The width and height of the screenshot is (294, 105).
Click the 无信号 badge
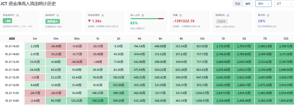click(x=222, y=21)
